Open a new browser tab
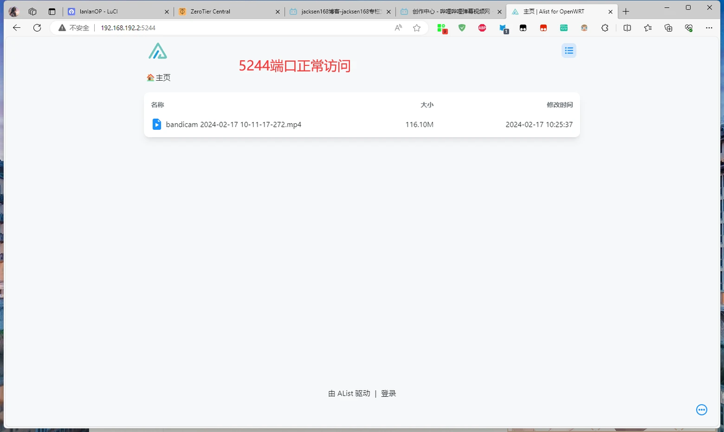724x432 pixels. (626, 12)
